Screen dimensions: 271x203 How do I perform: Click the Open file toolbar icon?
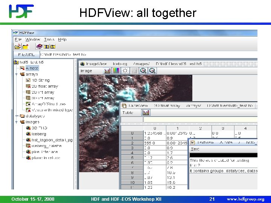[17, 47]
